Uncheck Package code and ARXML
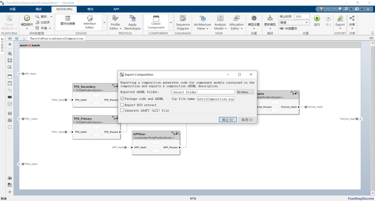Image resolution: width=375 pixels, height=201 pixels. pyautogui.click(x=122, y=99)
